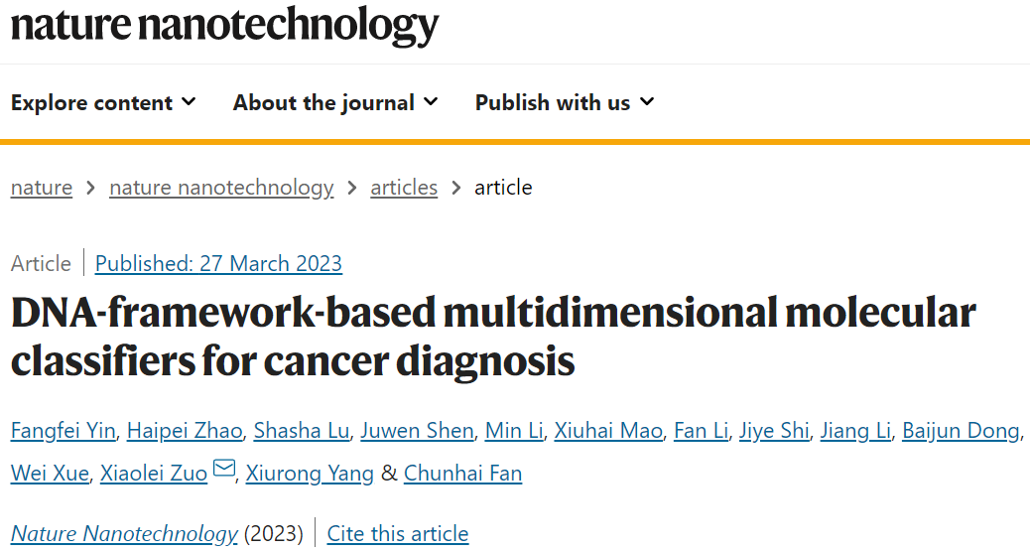Open the Cite this article link

click(x=397, y=533)
